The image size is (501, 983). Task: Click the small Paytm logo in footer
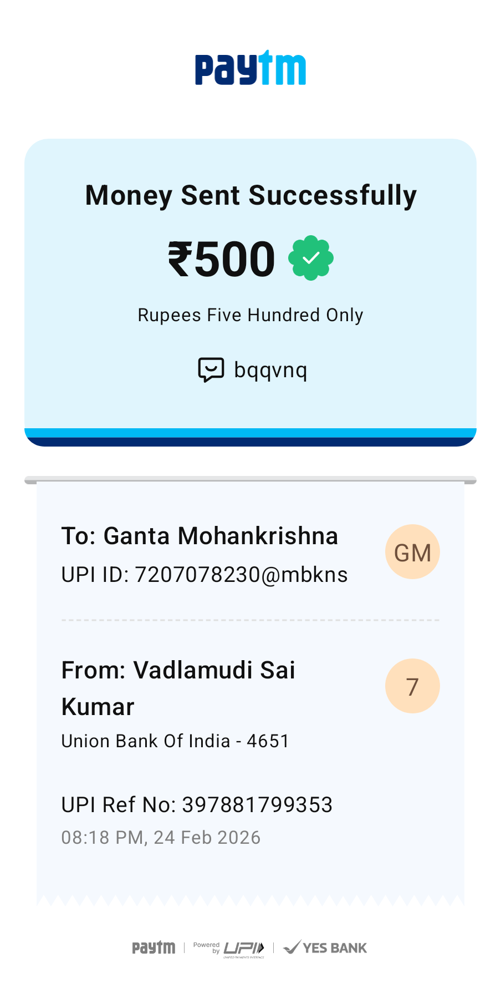[154, 947]
